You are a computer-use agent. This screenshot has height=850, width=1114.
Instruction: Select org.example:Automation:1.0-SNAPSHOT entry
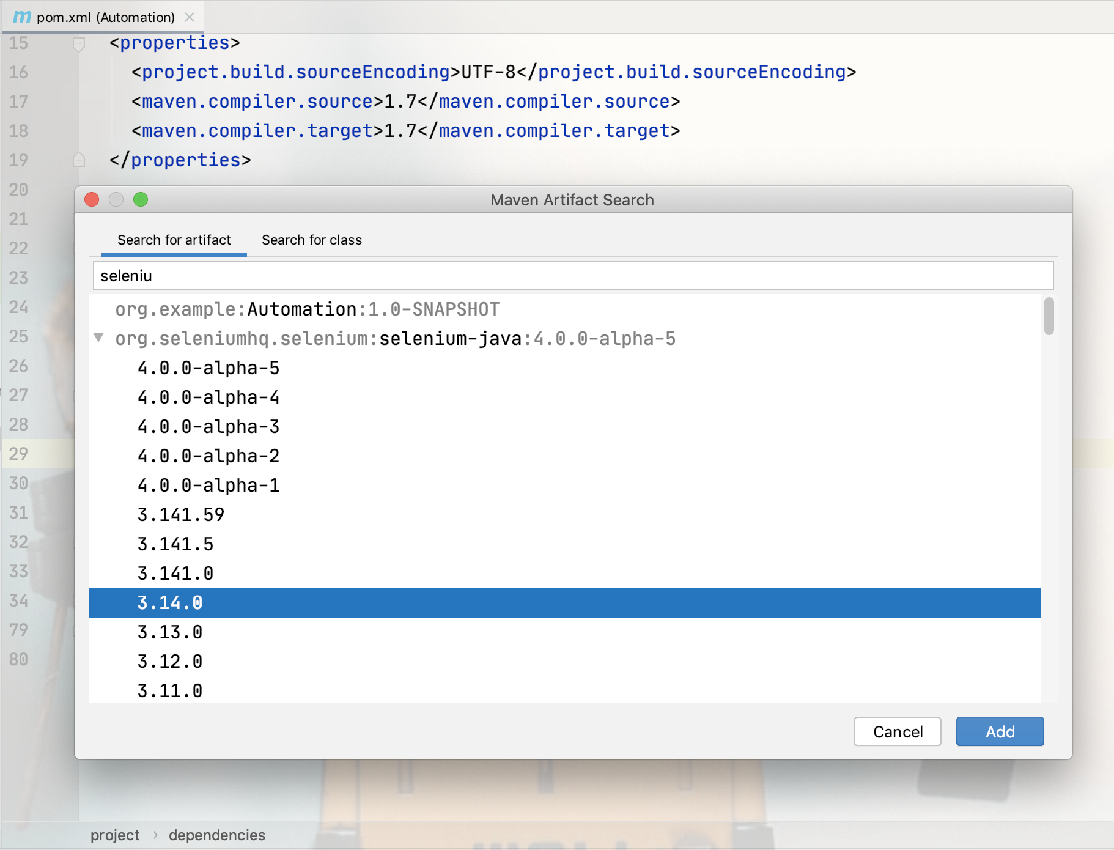[307, 309]
